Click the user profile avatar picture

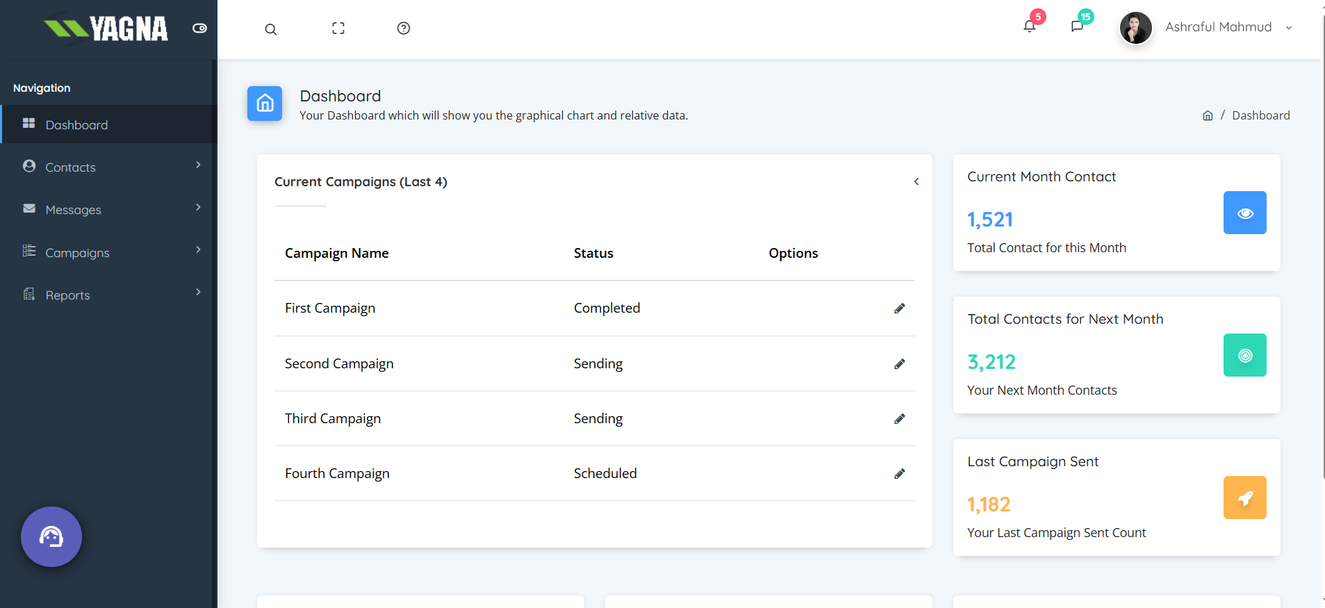(x=1135, y=28)
